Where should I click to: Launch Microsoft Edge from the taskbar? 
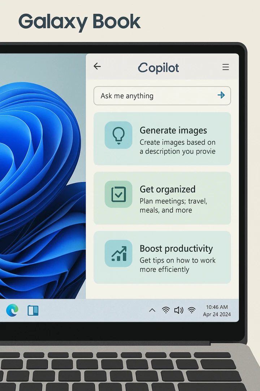tap(12, 311)
